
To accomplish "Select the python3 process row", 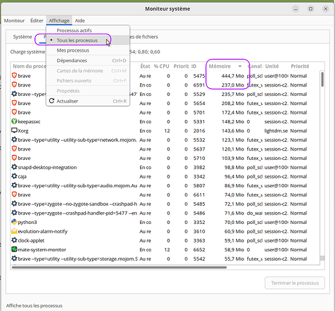I will pos(166,222).
